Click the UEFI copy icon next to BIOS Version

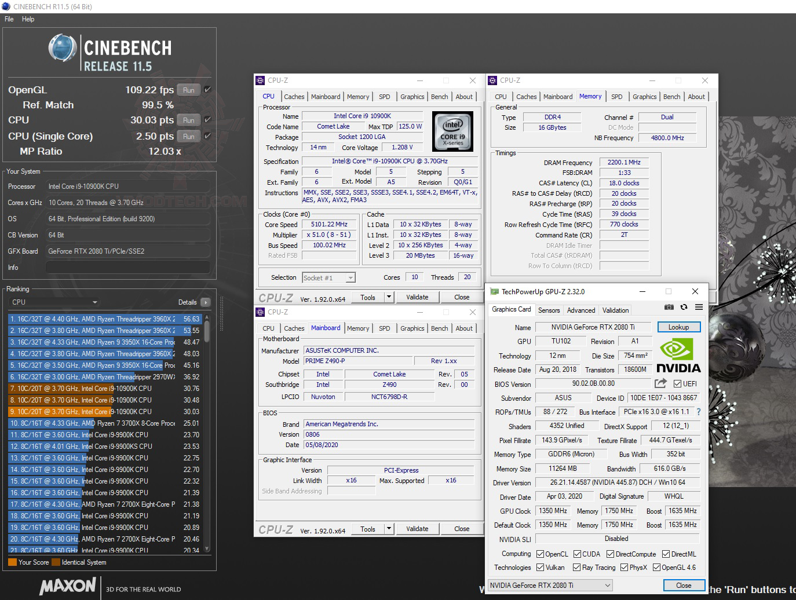pos(660,384)
